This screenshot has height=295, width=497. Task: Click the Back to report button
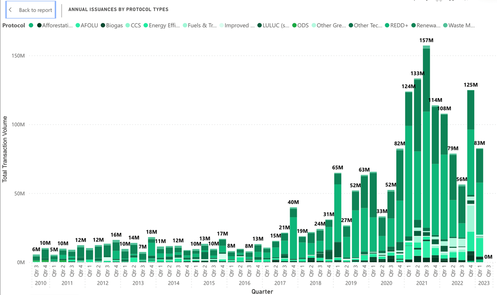[31, 10]
